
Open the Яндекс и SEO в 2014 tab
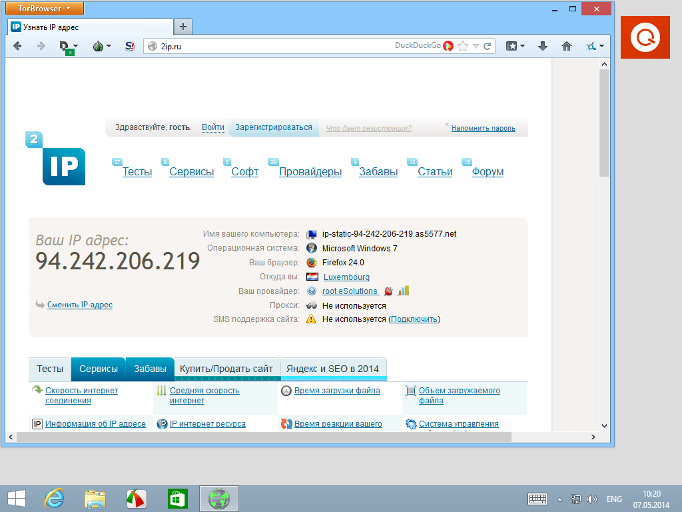333,369
